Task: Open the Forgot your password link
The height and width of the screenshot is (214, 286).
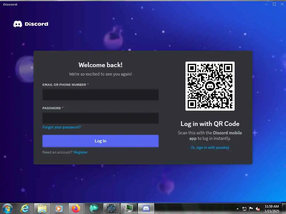Action: tap(61, 127)
